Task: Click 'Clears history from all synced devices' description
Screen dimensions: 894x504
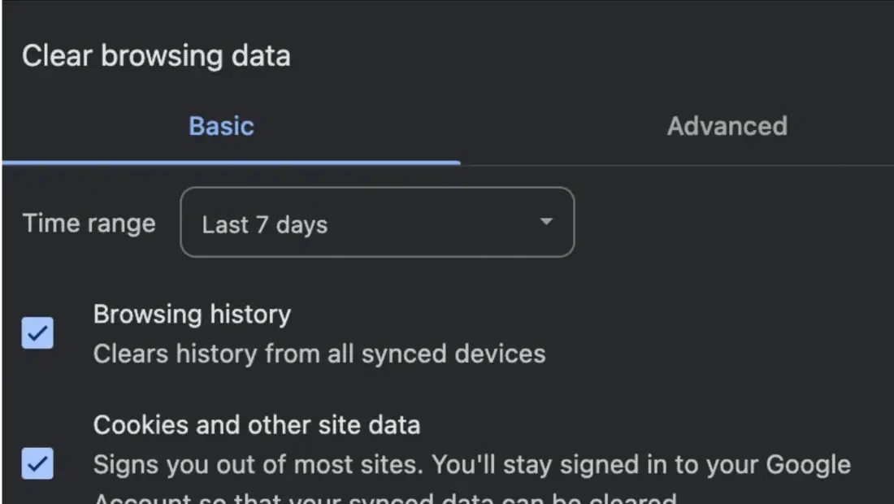Action: click(x=319, y=354)
